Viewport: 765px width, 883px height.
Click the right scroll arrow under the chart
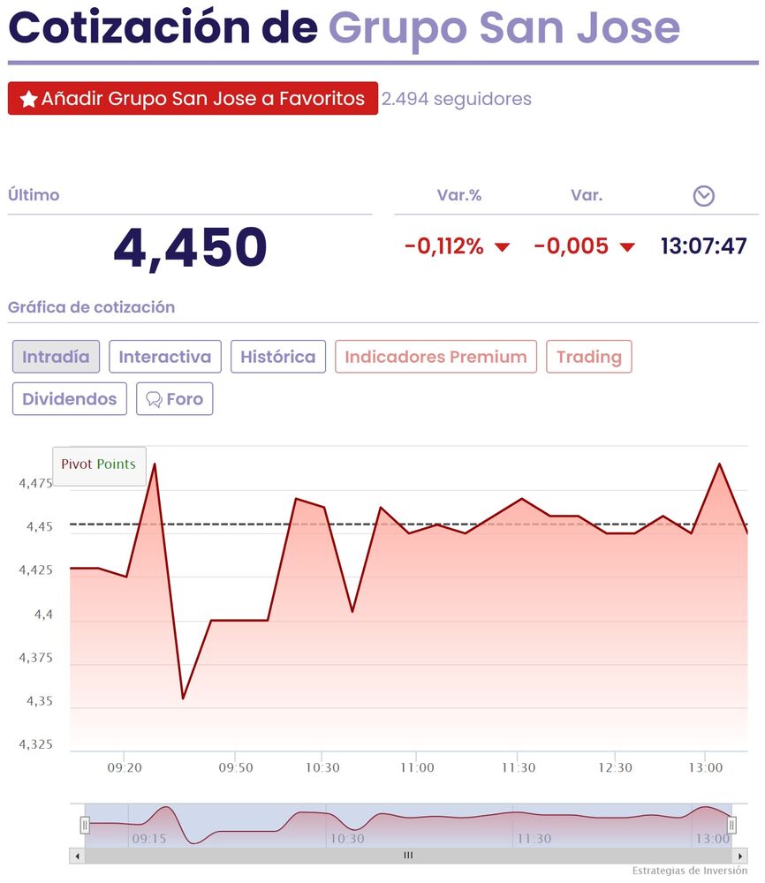740,856
